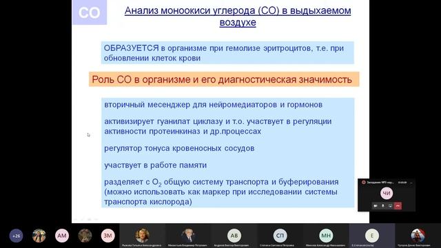This screenshot has height=248, width=441.
Task: Toggle the camera in mini call window
Action: pos(376,206)
